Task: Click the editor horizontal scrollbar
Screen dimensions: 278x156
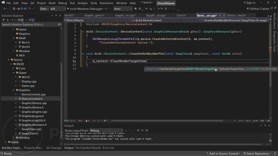Action: tap(168, 120)
